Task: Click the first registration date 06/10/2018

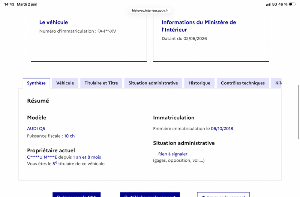Action: (222, 128)
